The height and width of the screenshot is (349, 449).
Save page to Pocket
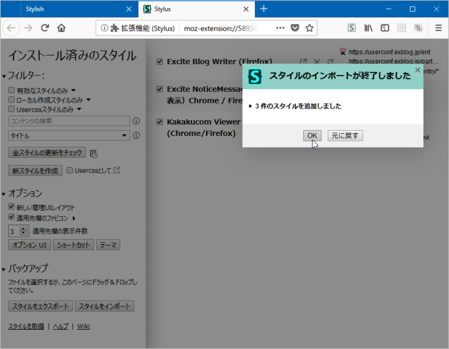[294, 28]
